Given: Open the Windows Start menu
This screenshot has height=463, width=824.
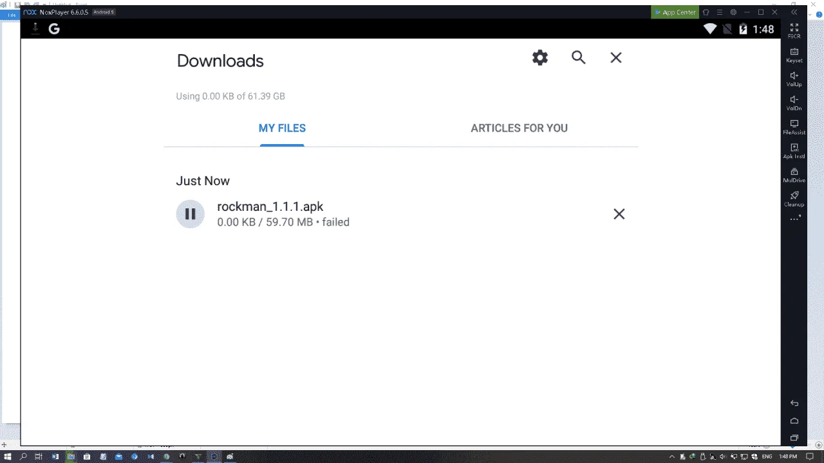Looking at the screenshot, I should (8, 457).
